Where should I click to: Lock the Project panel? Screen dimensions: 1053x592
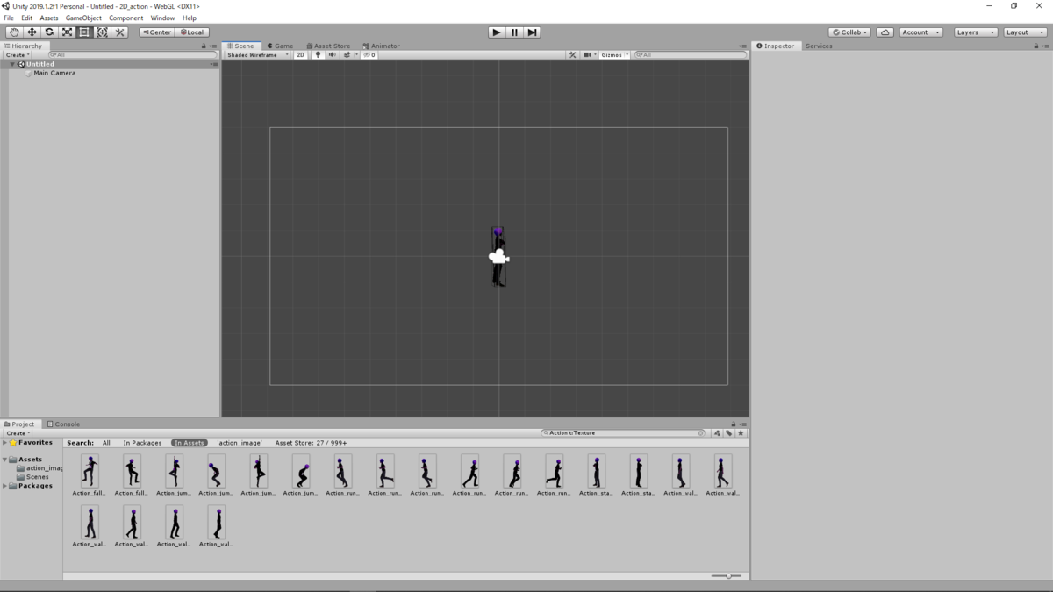[x=734, y=424]
